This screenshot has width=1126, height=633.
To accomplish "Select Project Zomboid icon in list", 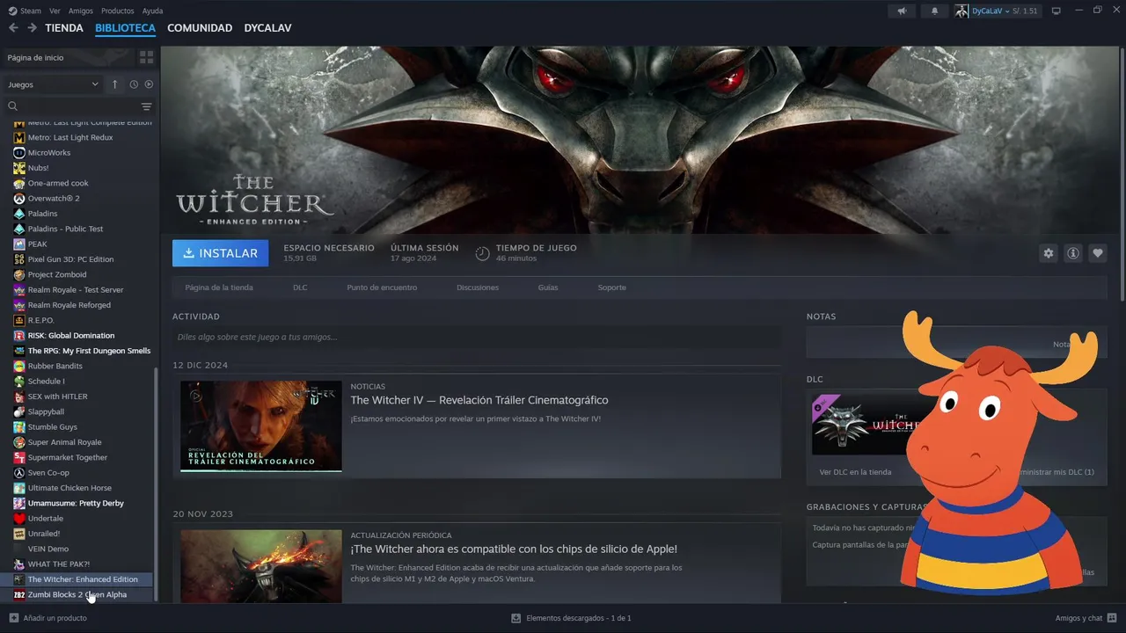I will [x=19, y=274].
